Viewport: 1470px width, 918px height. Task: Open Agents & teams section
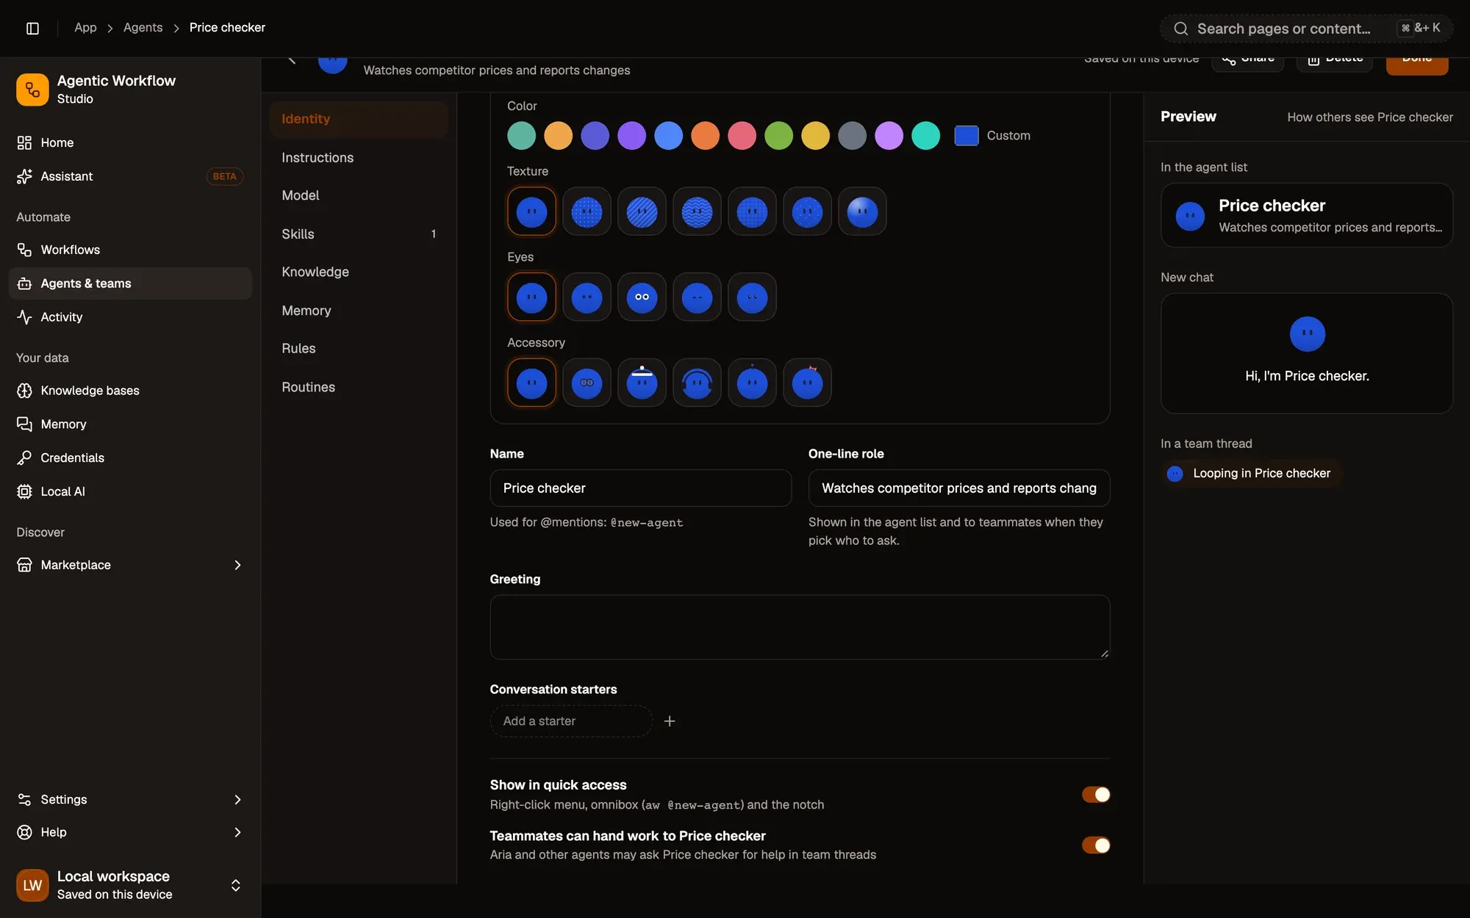coord(130,283)
